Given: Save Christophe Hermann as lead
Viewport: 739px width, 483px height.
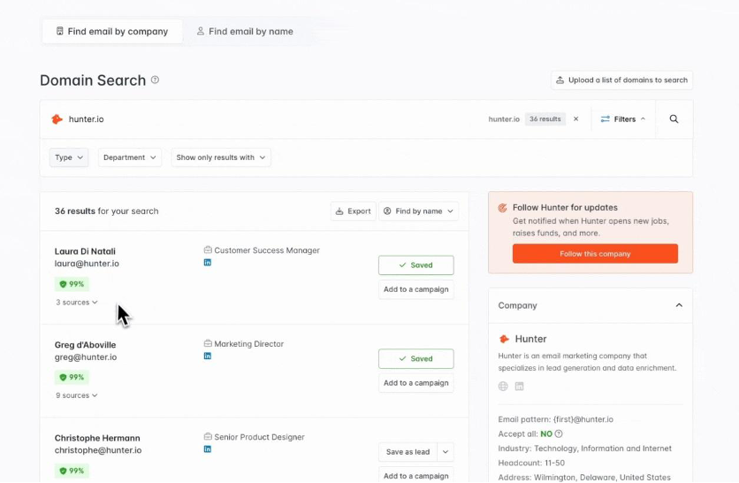Looking at the screenshot, I should [408, 452].
